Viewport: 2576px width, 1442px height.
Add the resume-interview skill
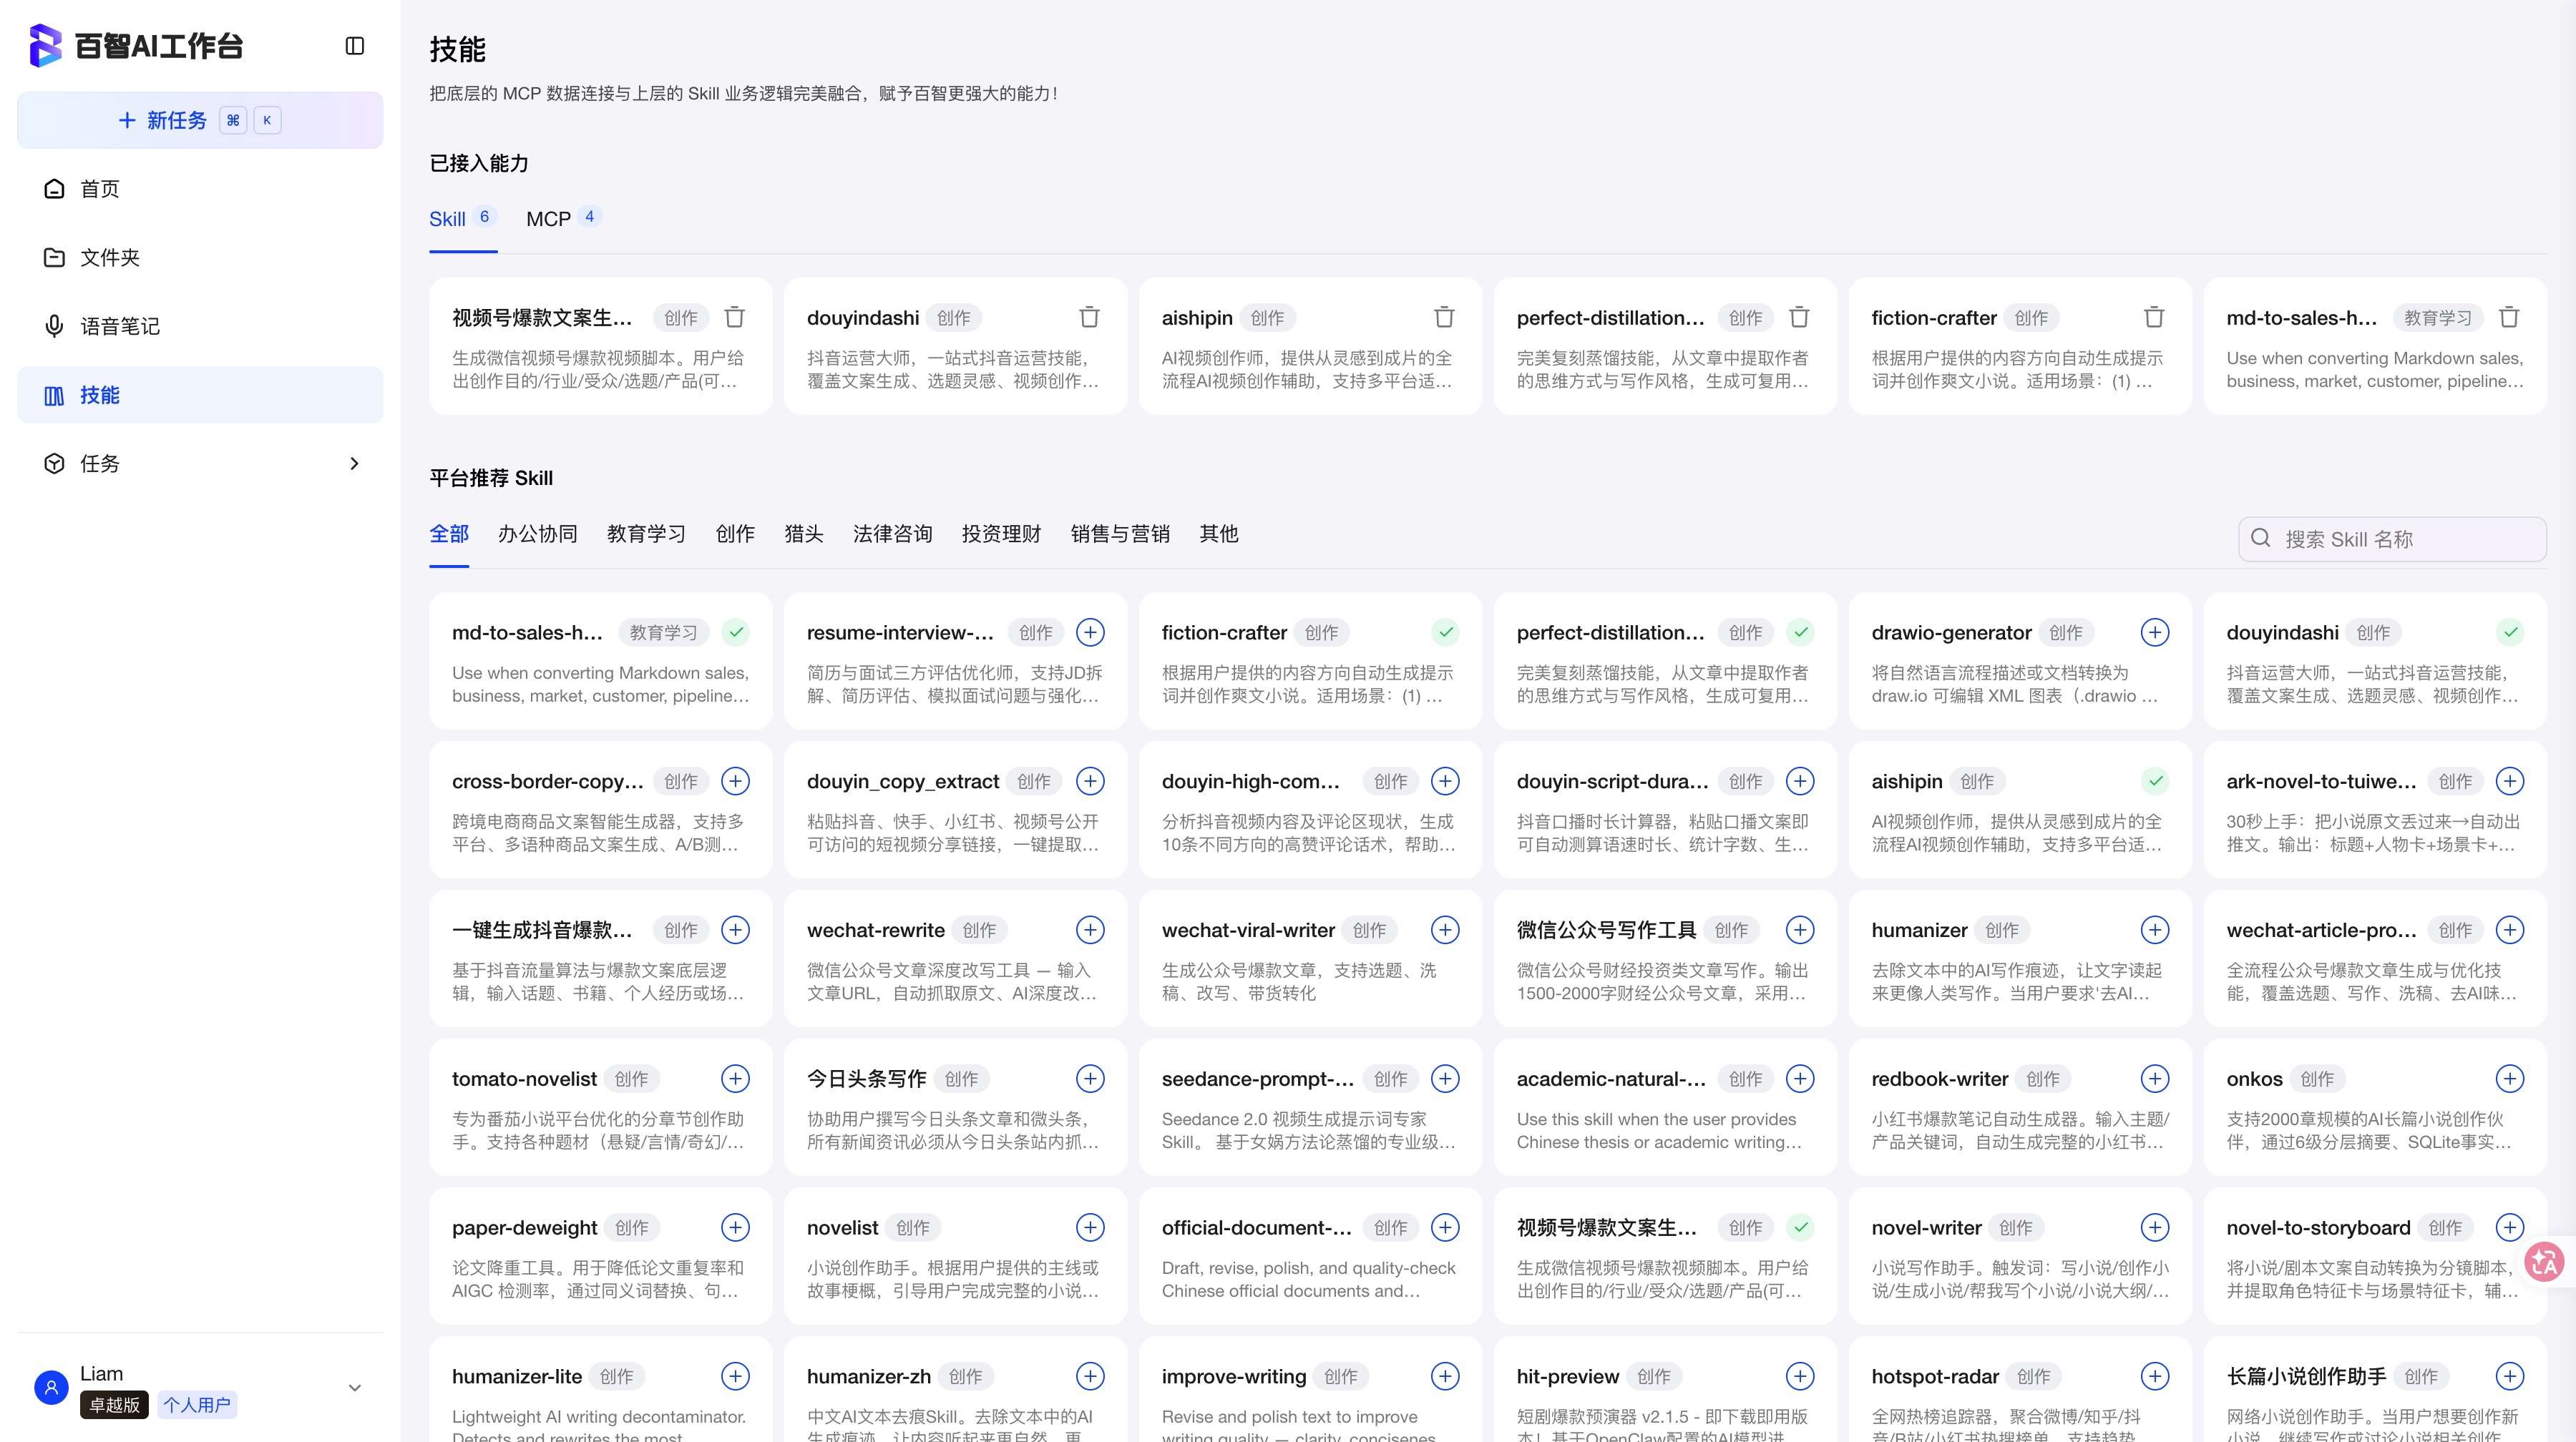(x=1090, y=632)
